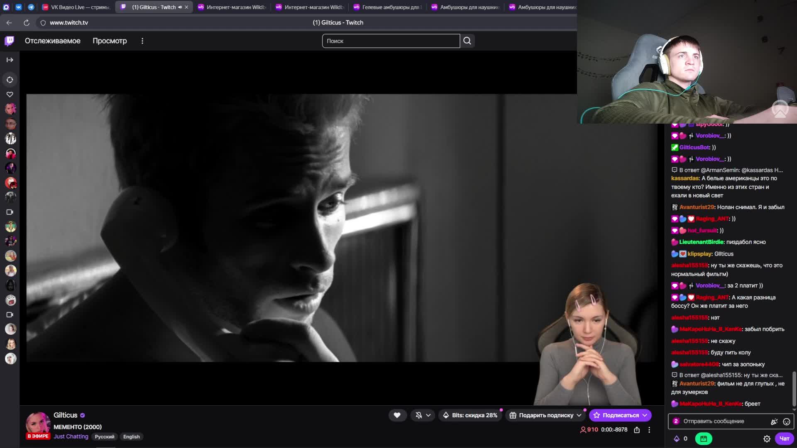797x448 pixels.
Task: Click the English tag
Action: pos(132,436)
